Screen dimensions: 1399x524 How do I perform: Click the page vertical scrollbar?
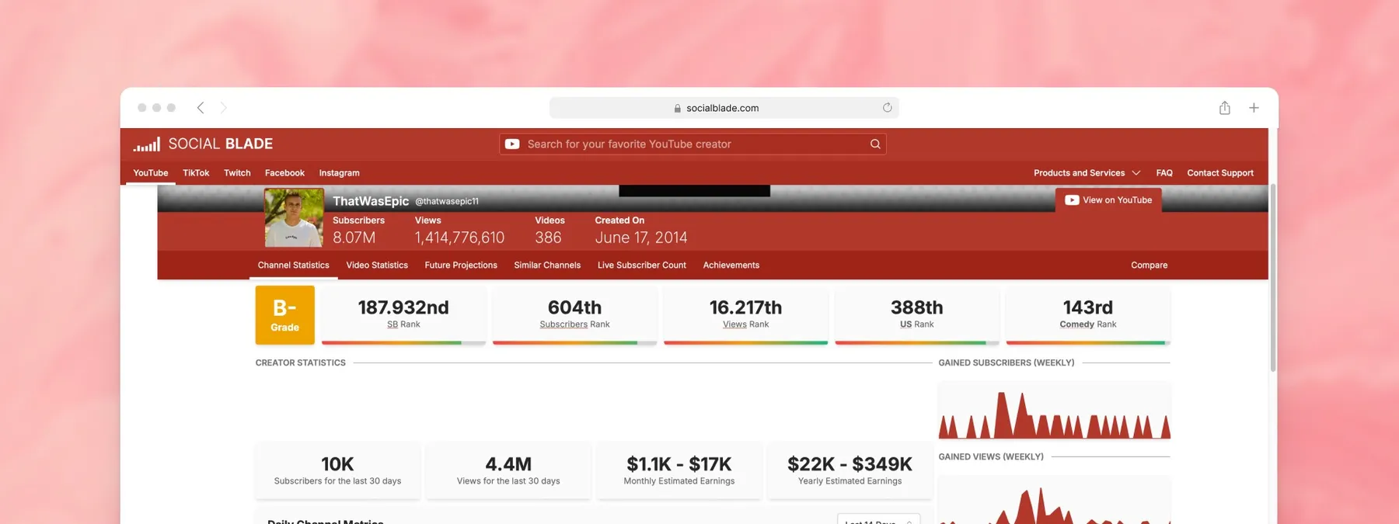coord(1273,278)
